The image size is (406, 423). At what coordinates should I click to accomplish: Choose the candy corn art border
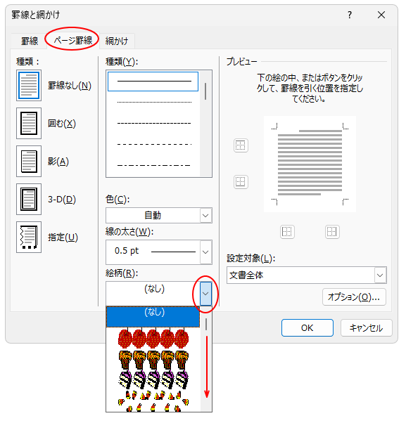tap(153, 401)
